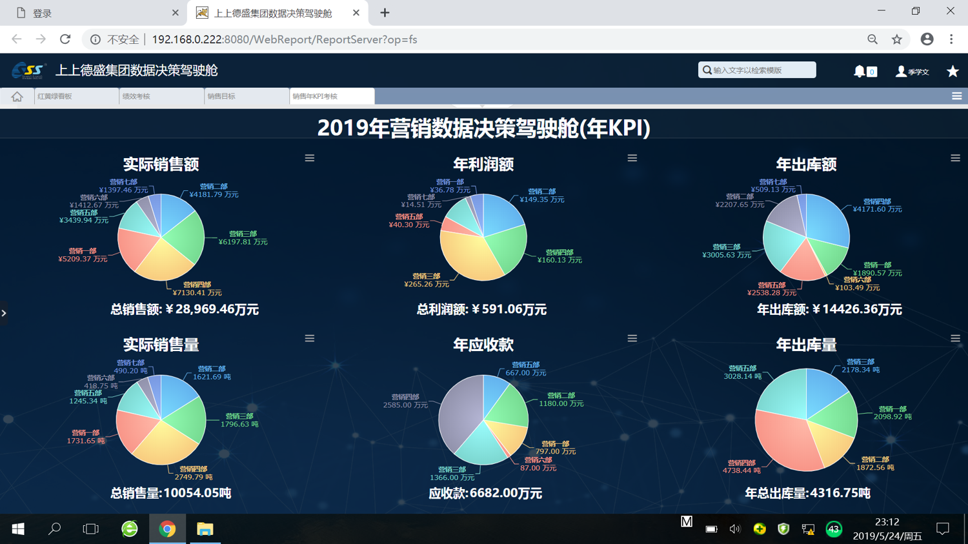Click 营销三部 2178.34 吨 label
The width and height of the screenshot is (968, 544).
click(x=861, y=366)
